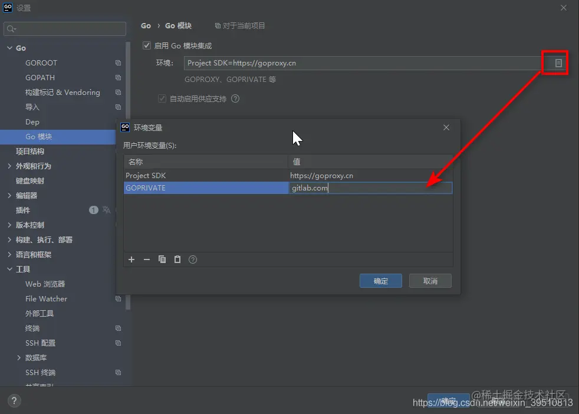Collapse the 工具 section
Screen dimensions: 579x414
point(9,270)
